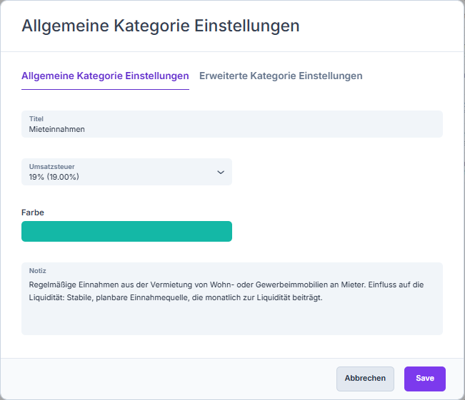The height and width of the screenshot is (400, 465).
Task: Click the Mieteinnahmen text in Titel
Action: pyautogui.click(x=57, y=130)
